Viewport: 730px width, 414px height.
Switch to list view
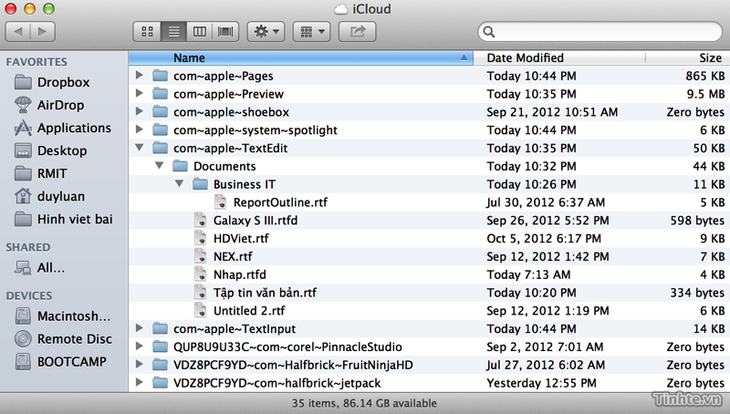[173, 32]
